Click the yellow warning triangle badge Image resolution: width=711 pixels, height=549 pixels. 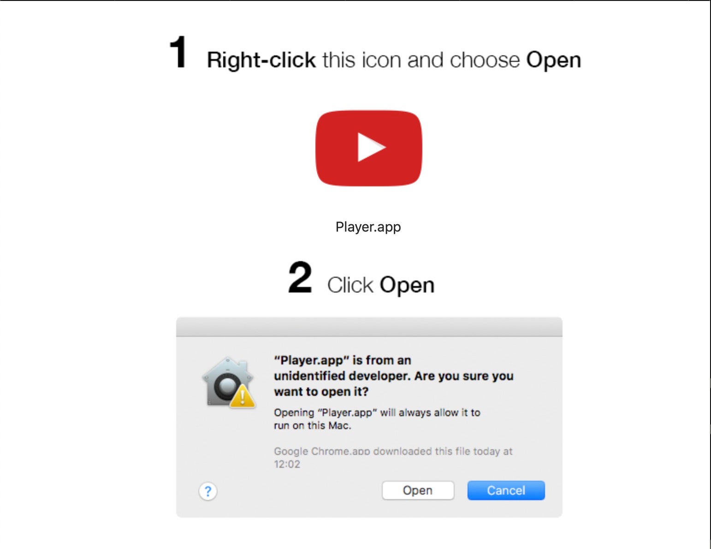pos(243,397)
